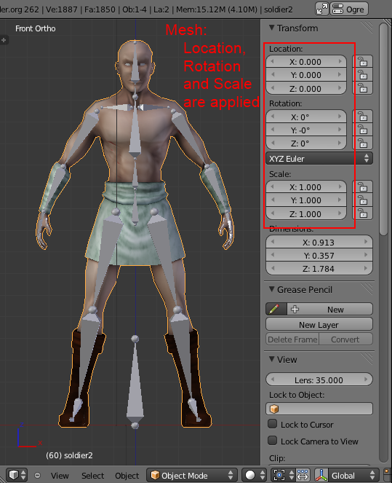This screenshot has width=392, height=483.
Task: Click the Delete Frame button
Action: [292, 339]
